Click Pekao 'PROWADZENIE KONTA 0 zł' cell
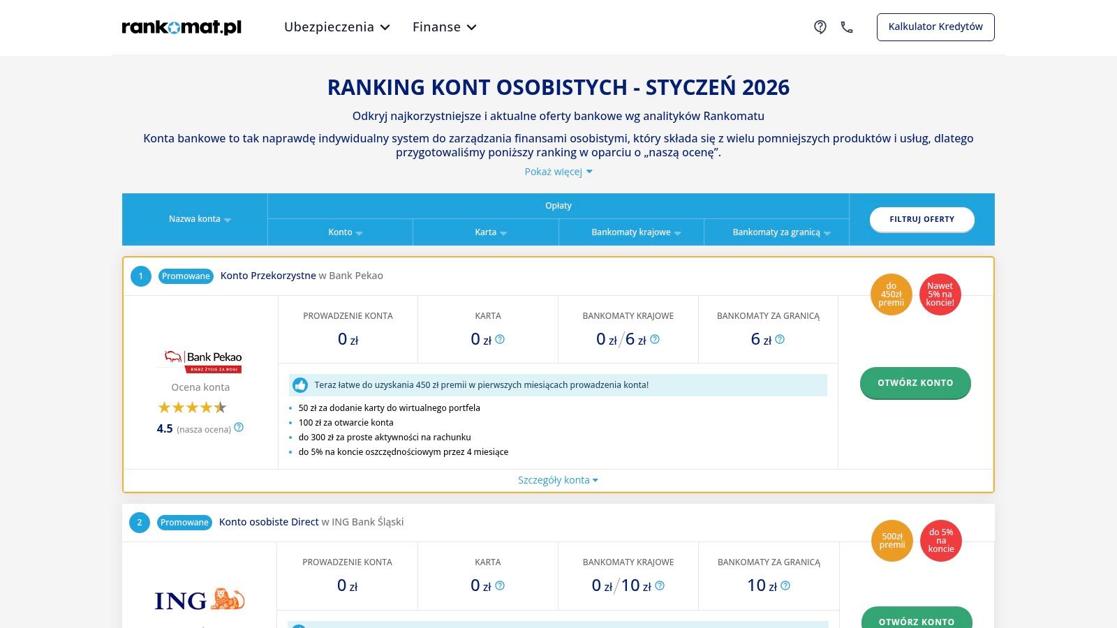The width and height of the screenshot is (1117, 628). (348, 329)
